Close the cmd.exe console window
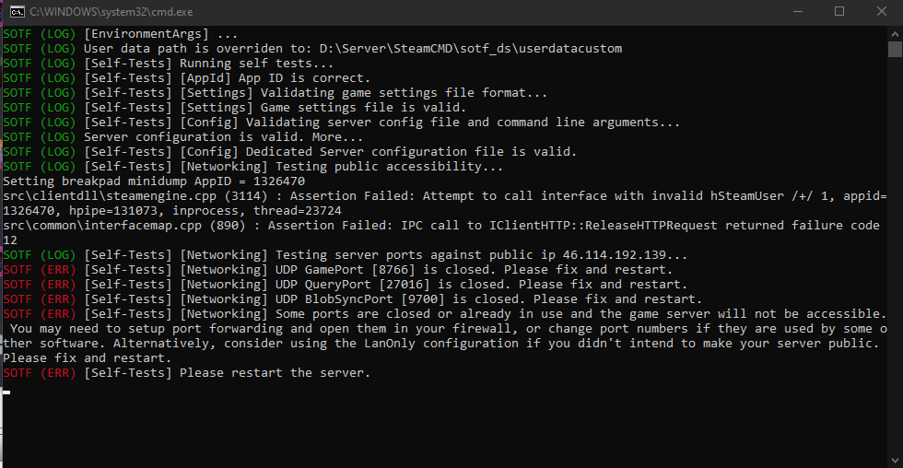Screen dimensions: 903x468 882,12
